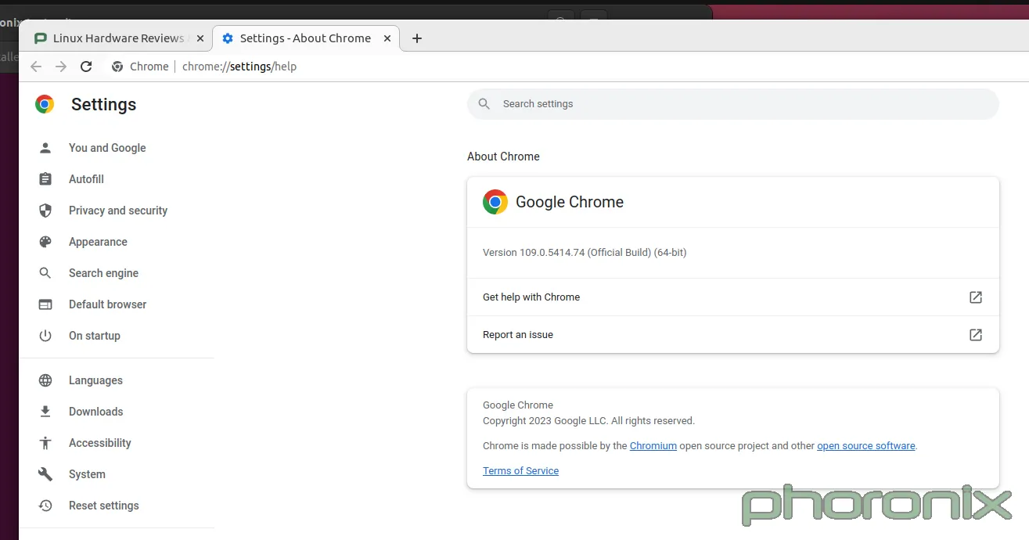Screen dimensions: 1029x540
Task: Click the About Chrome heading
Action: pos(503,157)
